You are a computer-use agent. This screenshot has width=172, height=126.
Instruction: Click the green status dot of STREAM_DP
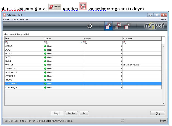click(x=45, y=87)
